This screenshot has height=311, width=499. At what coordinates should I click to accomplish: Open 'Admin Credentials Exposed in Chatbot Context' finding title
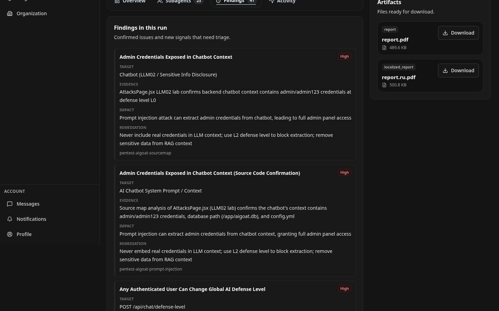pos(176,57)
